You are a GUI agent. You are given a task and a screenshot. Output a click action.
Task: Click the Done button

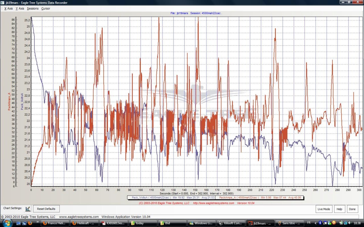[352, 209]
